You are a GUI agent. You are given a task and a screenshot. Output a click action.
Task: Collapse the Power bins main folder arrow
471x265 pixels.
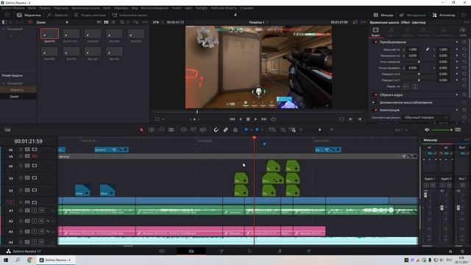(4, 83)
